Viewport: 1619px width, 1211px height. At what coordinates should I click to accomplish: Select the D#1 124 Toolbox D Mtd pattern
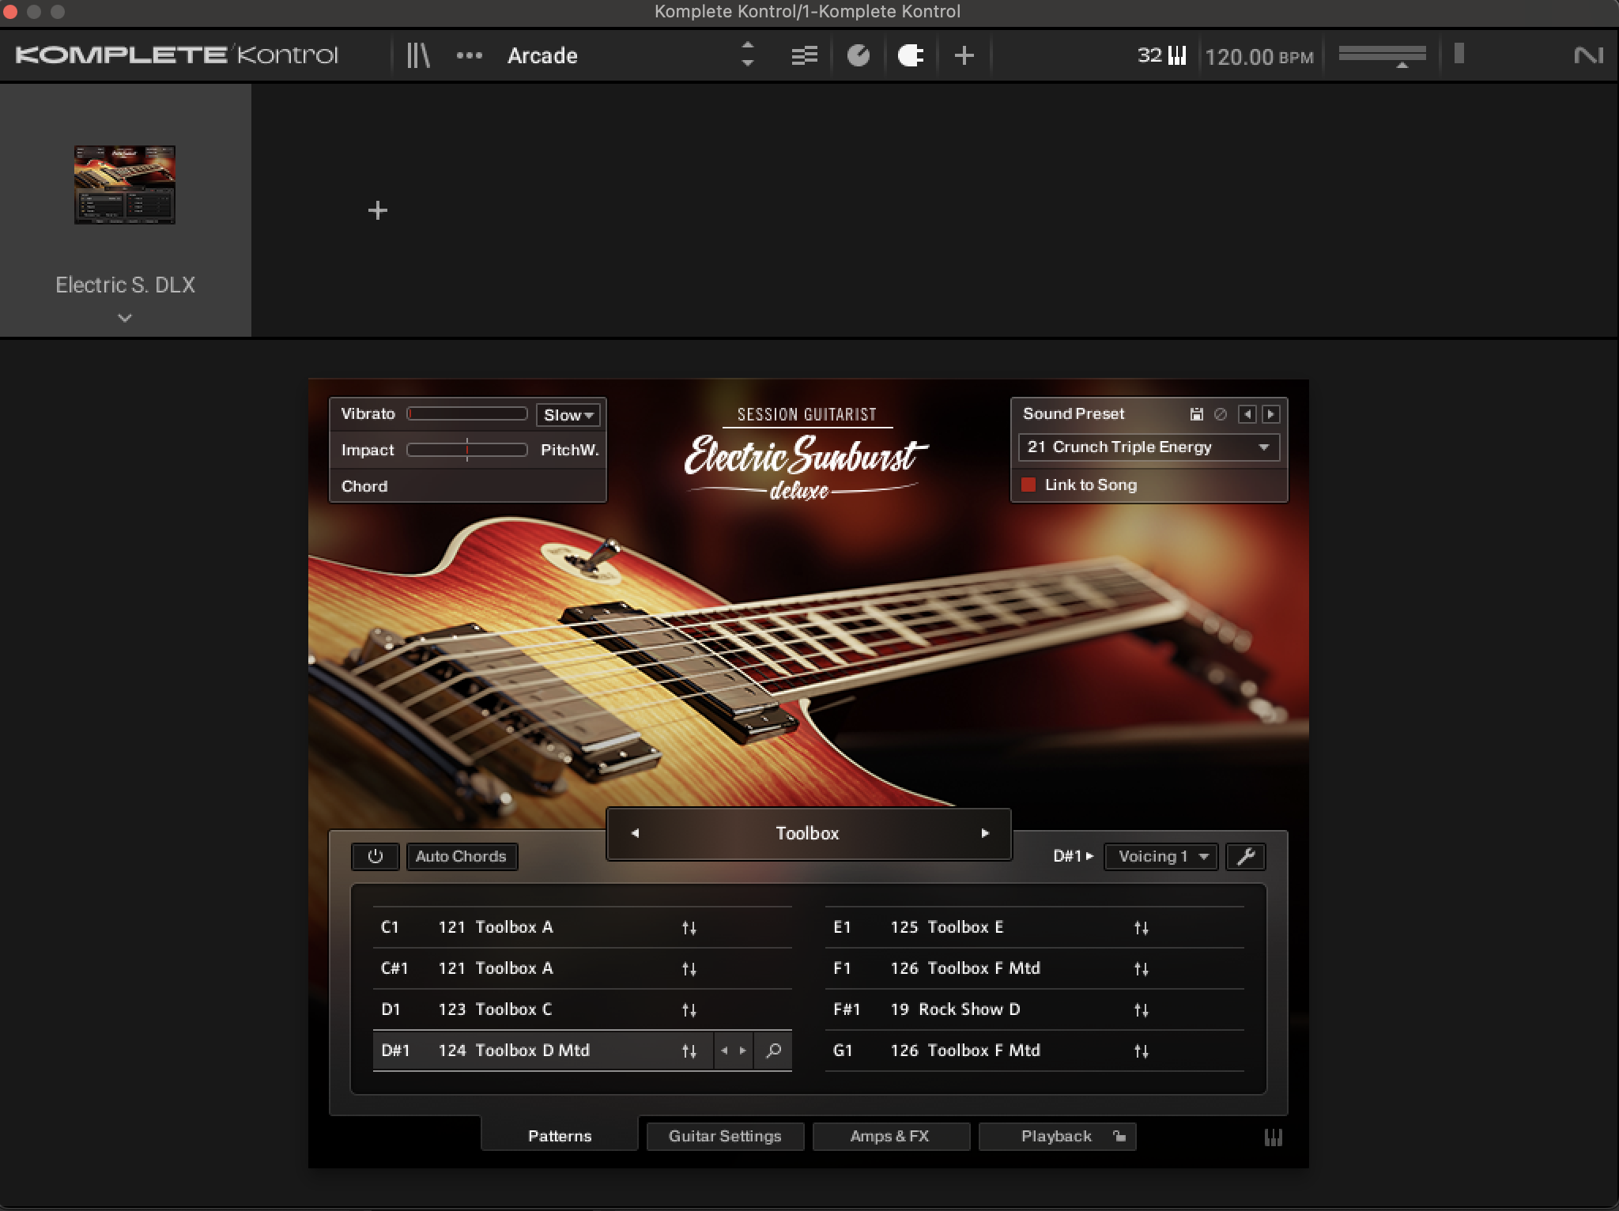tap(583, 1051)
